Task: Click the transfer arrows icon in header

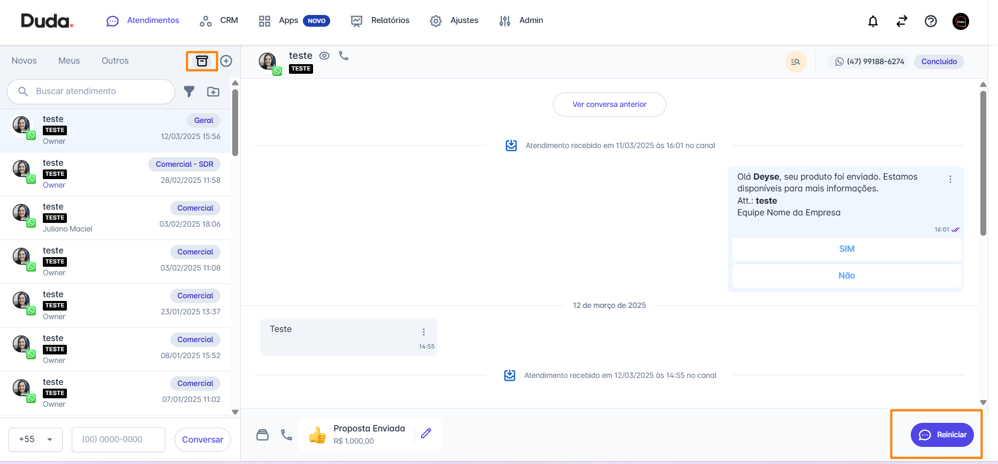Action: 902,21
